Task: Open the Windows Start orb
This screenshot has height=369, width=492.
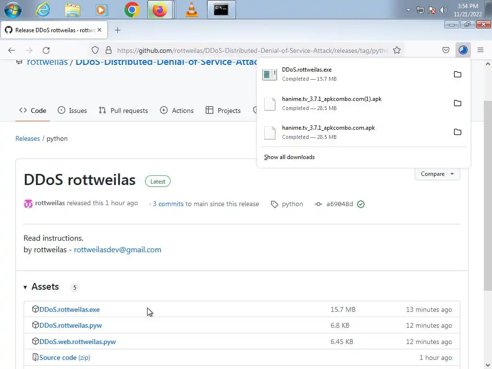Action: click(x=13, y=10)
